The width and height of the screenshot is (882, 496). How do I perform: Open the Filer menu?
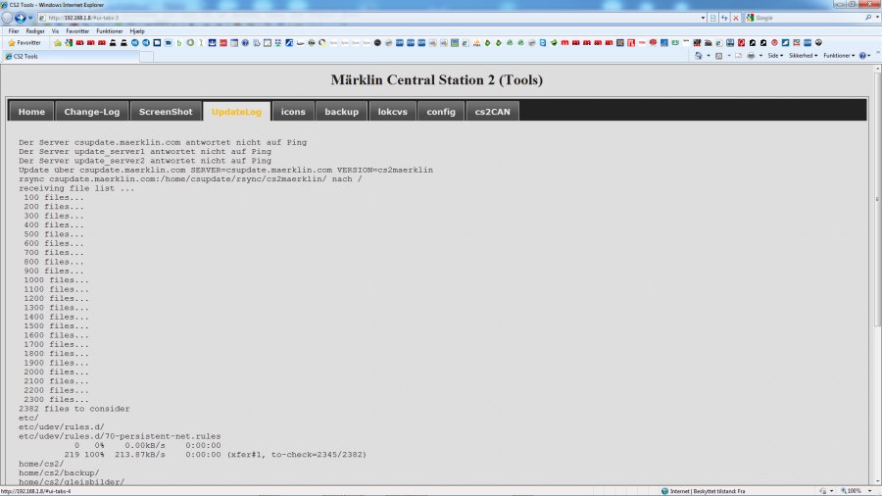(14, 31)
